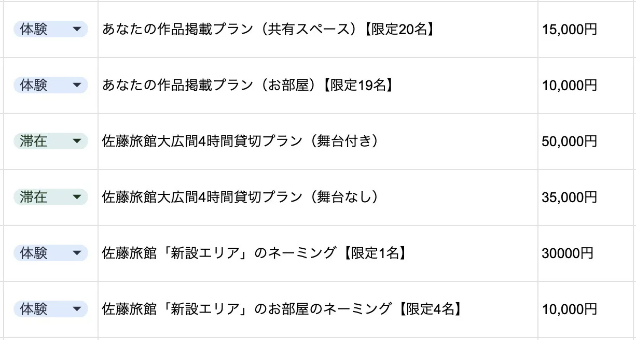Select the 35,000円 price cell
636x340 pixels.
[570, 197]
